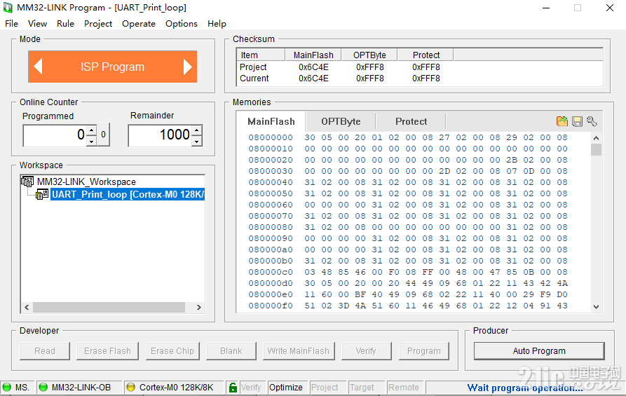Viewport: 626px width, 396px height.
Task: Decrease the Remainder counter value
Action: click(197, 141)
